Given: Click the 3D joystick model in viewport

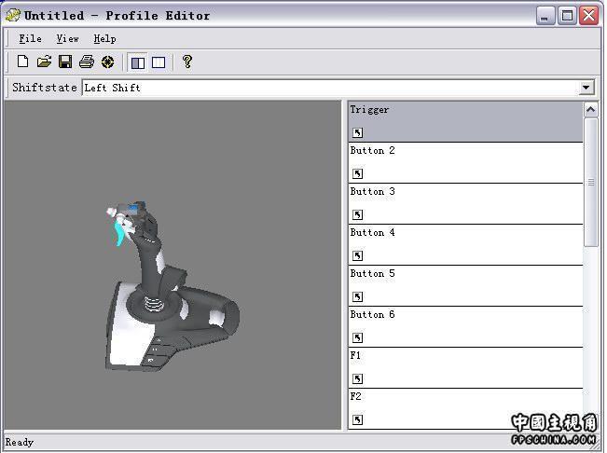Looking at the screenshot, I should coord(171,288).
